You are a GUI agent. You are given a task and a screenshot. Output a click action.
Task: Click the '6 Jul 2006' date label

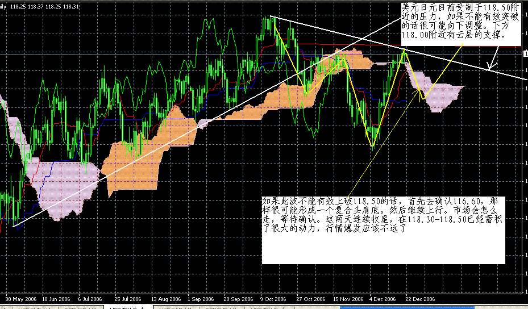[x=90, y=299]
